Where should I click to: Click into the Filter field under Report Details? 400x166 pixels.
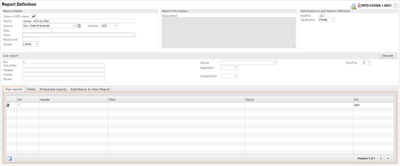(x=79, y=35)
